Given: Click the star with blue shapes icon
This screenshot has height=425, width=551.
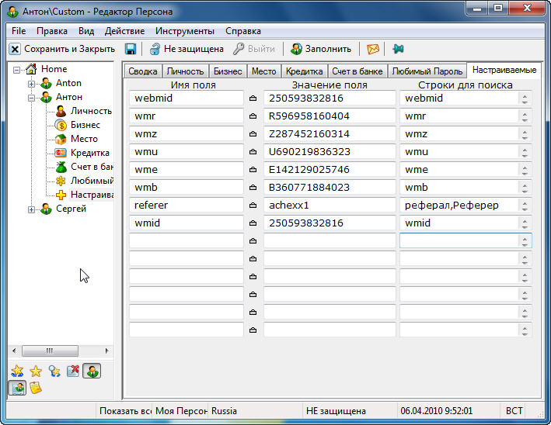Looking at the screenshot, I should click(54, 371).
